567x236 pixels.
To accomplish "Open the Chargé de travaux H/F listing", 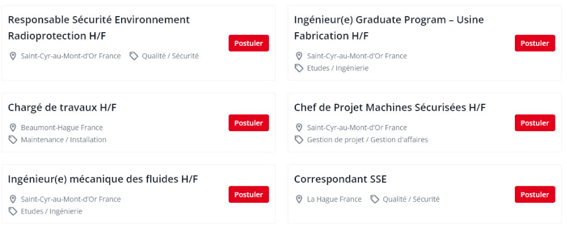I will 62,108.
